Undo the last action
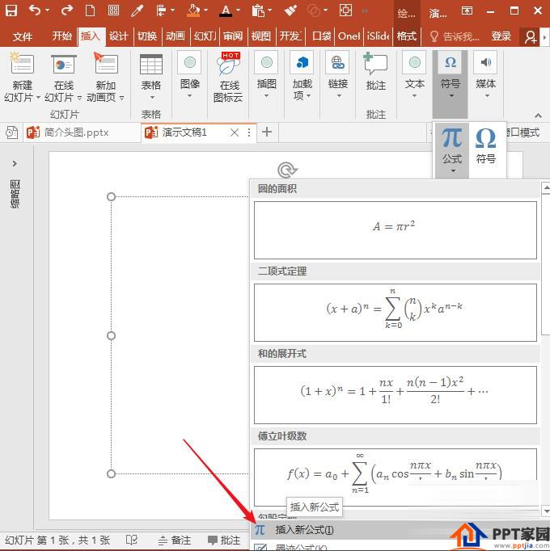The width and height of the screenshot is (550, 551). (x=35, y=11)
